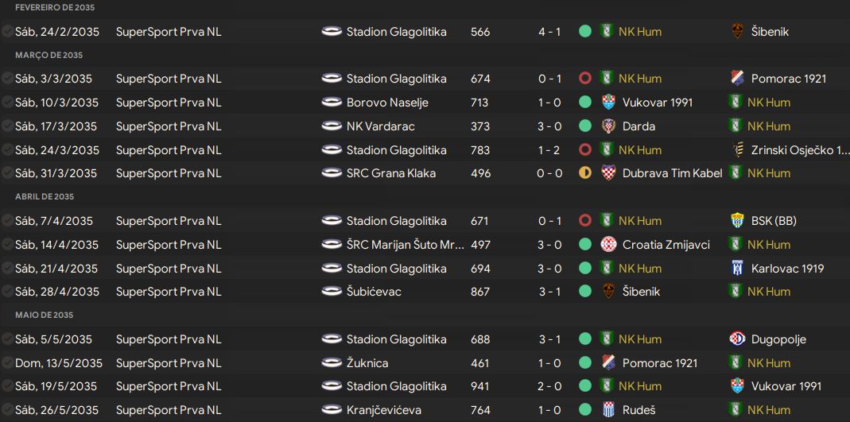
Task: Click the Pomorac 1921 crest on 3/3/2035 row
Action: (737, 79)
